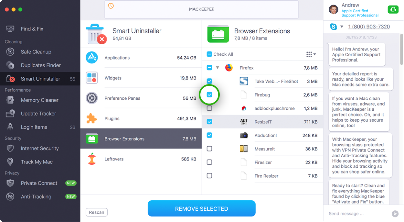The image size is (404, 222).
Task: Click the Plugins puzzle piece icon
Action: (92, 118)
